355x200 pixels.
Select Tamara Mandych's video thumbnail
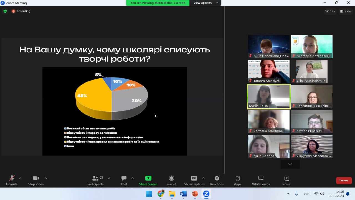point(268,71)
